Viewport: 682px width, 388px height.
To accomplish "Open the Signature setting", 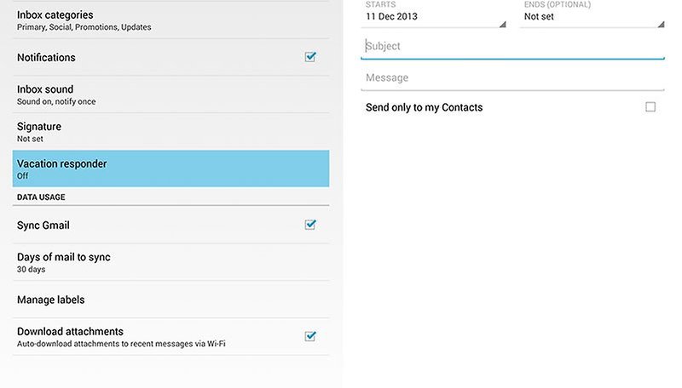I will pyautogui.click(x=170, y=132).
